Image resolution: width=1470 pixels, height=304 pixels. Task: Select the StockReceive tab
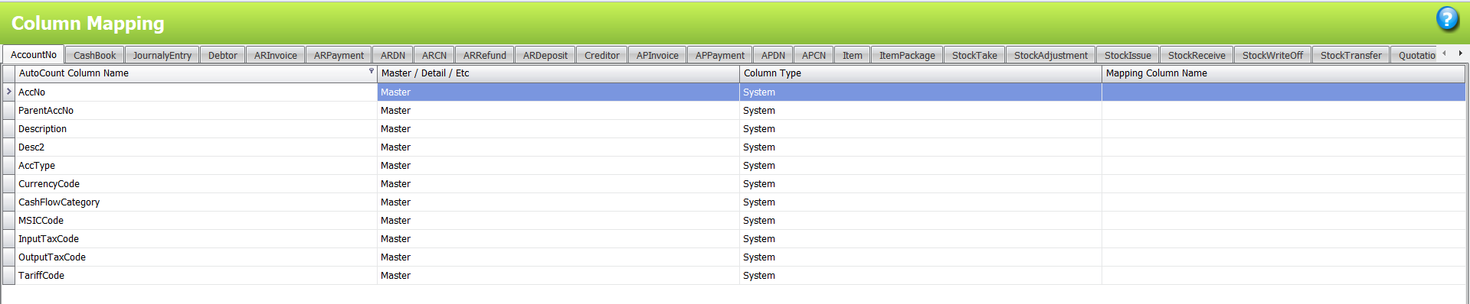tap(1197, 55)
